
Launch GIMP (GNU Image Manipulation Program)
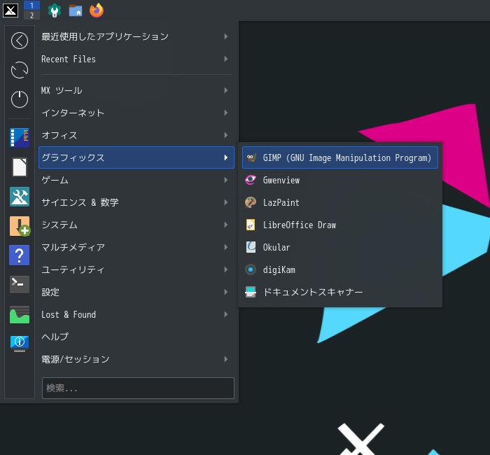click(x=340, y=157)
